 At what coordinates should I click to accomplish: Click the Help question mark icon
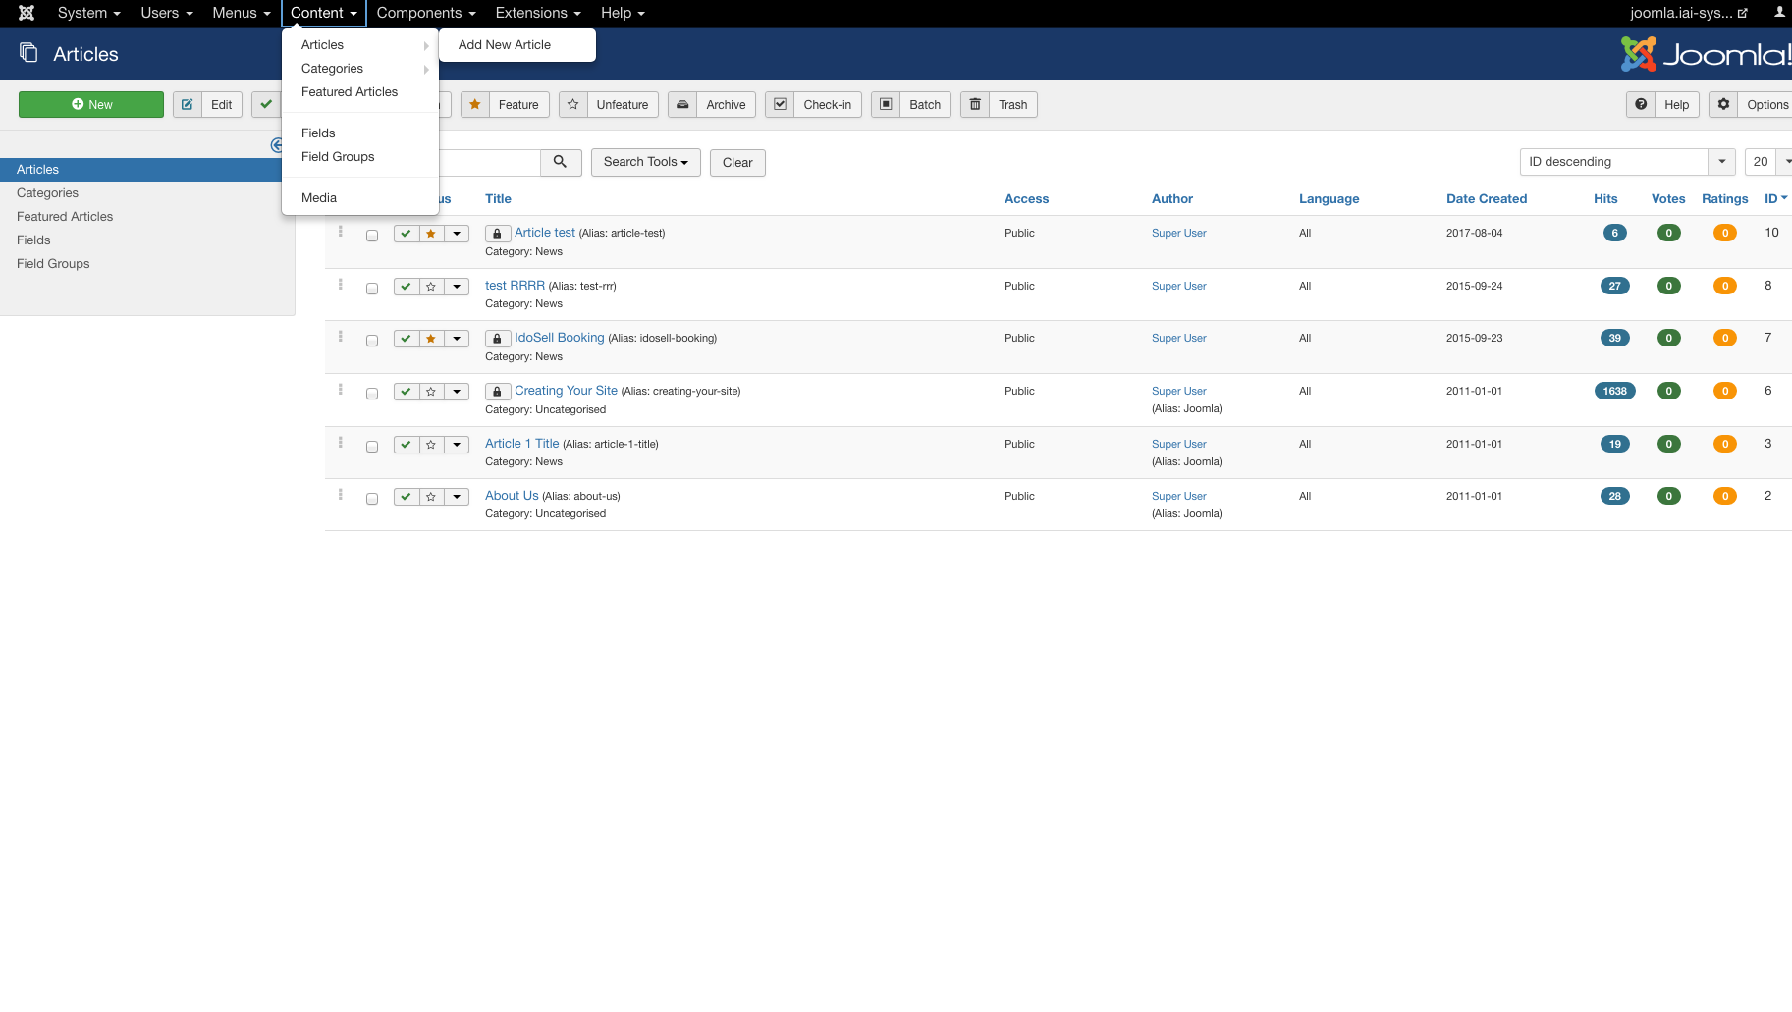pyautogui.click(x=1641, y=105)
